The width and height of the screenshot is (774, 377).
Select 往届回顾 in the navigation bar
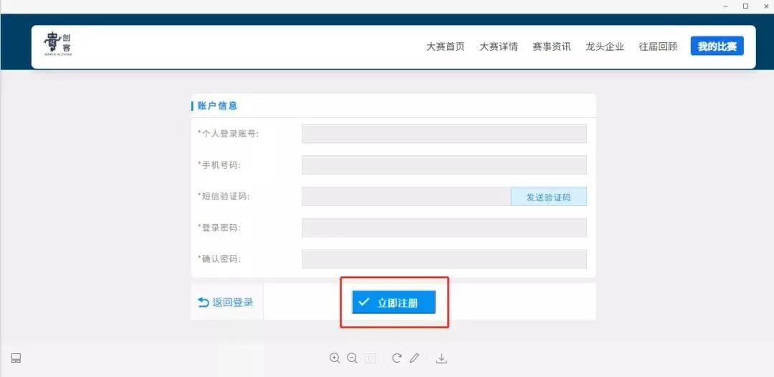[x=658, y=46]
